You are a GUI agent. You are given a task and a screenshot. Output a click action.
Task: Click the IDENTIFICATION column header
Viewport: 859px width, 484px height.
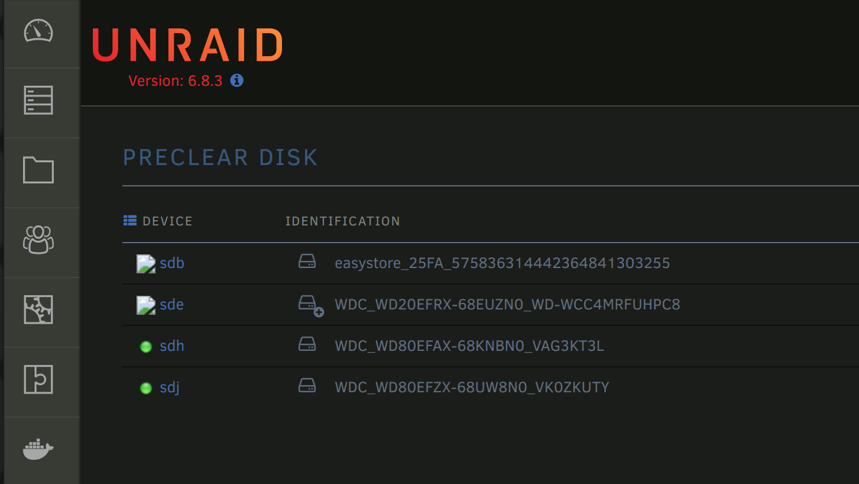point(342,221)
